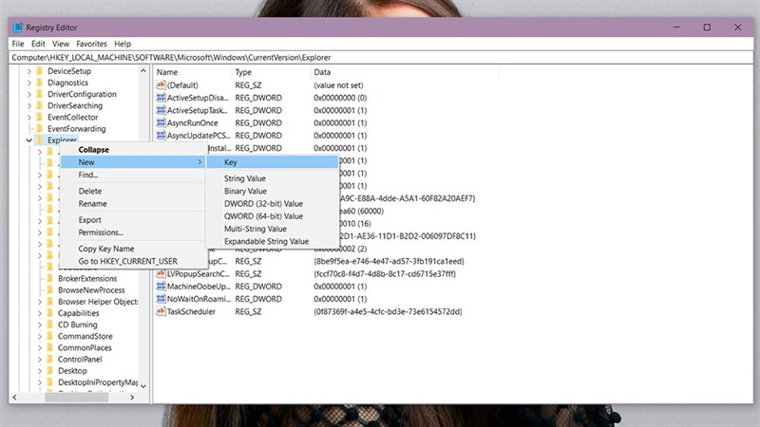Click the EventForwarding folder icon

[40, 129]
